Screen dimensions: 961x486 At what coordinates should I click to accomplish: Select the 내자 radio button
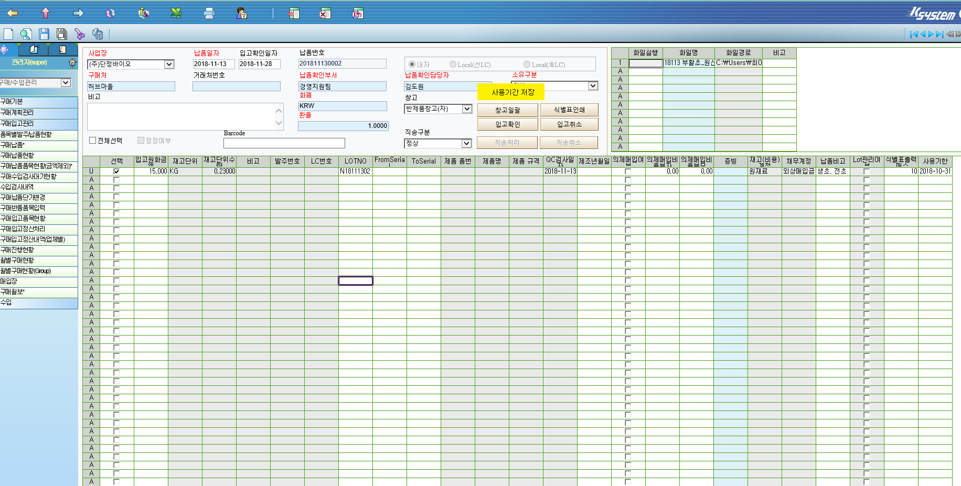(x=412, y=64)
